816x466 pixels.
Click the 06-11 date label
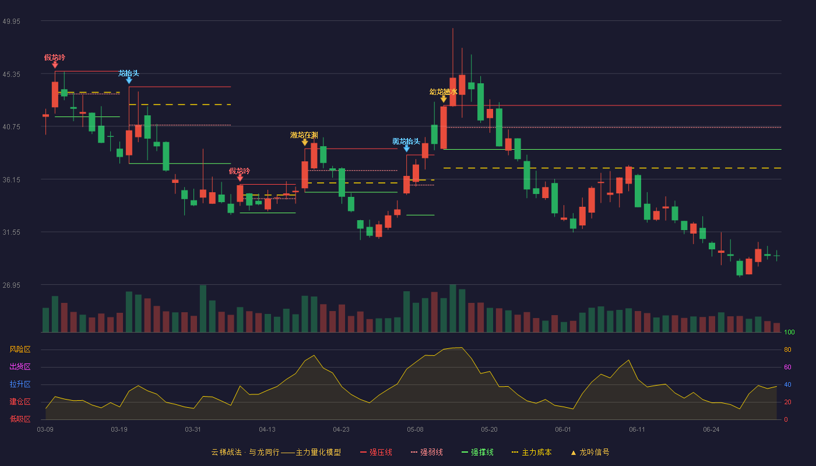pos(638,429)
